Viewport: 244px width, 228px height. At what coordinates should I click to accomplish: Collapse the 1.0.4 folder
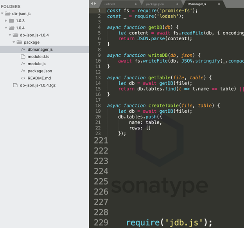pyautogui.click(x=6, y=28)
